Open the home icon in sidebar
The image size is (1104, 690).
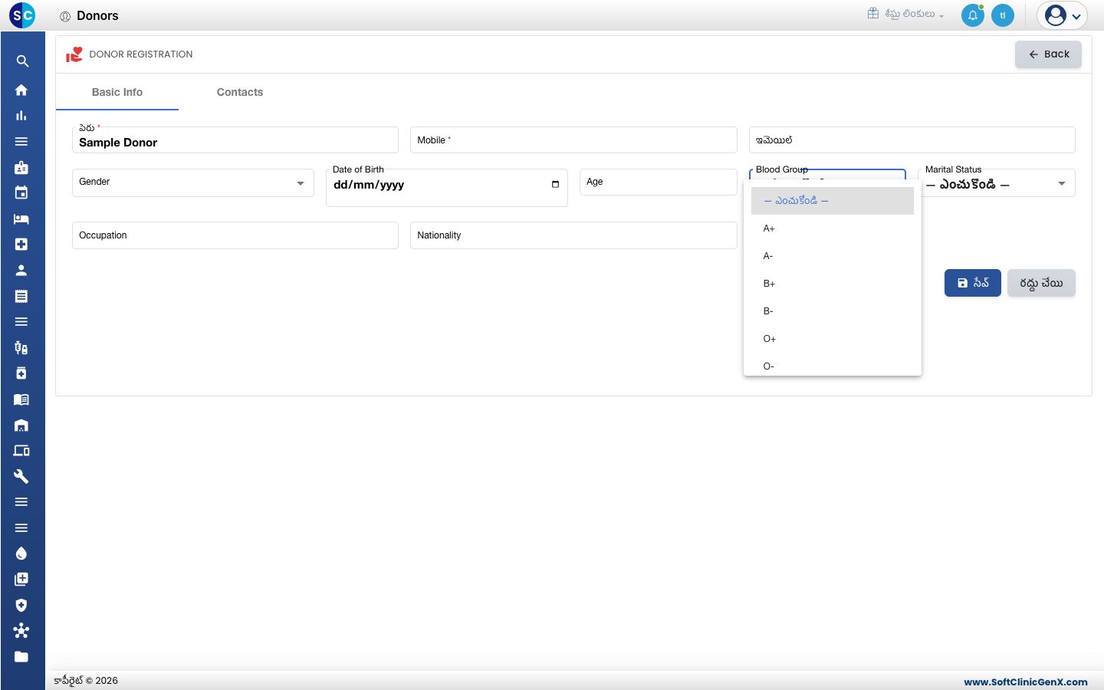coord(21,90)
